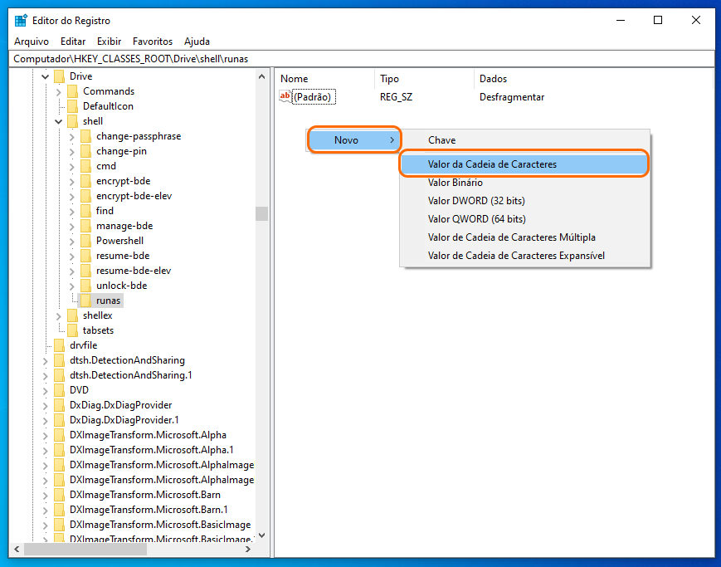The height and width of the screenshot is (567, 721).
Task: Expand the unlock-bde tree node
Action: pyautogui.click(x=71, y=286)
